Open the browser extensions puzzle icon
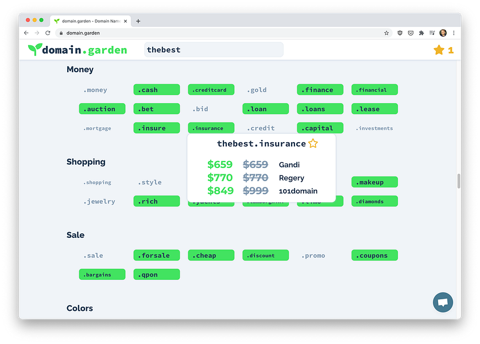Image resolution: width=480 pixels, height=344 pixels. (421, 33)
